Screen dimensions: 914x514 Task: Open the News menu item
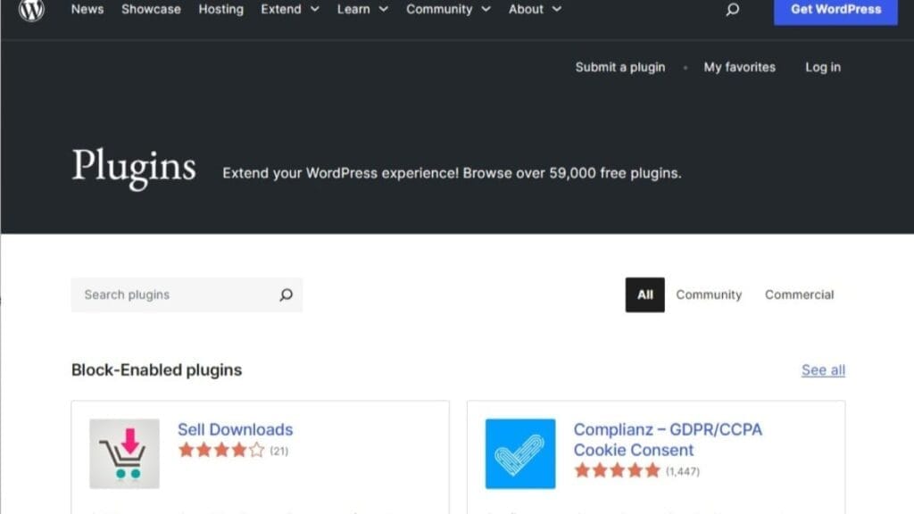pyautogui.click(x=87, y=9)
